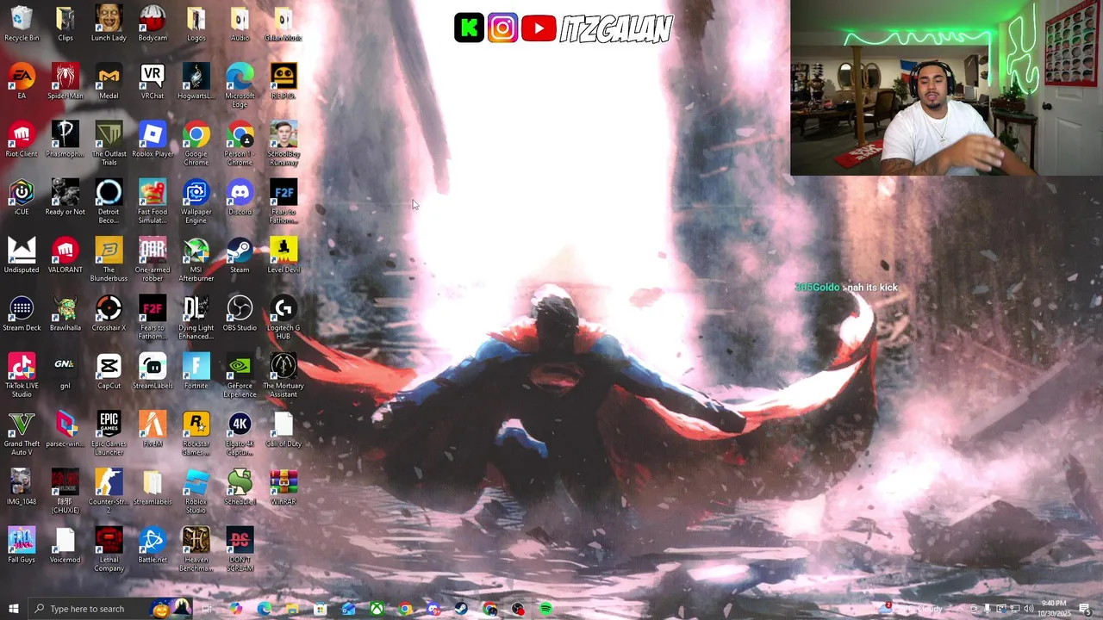Launch Brawlhalla desktop shortcut
The height and width of the screenshot is (620, 1103).
point(65,313)
